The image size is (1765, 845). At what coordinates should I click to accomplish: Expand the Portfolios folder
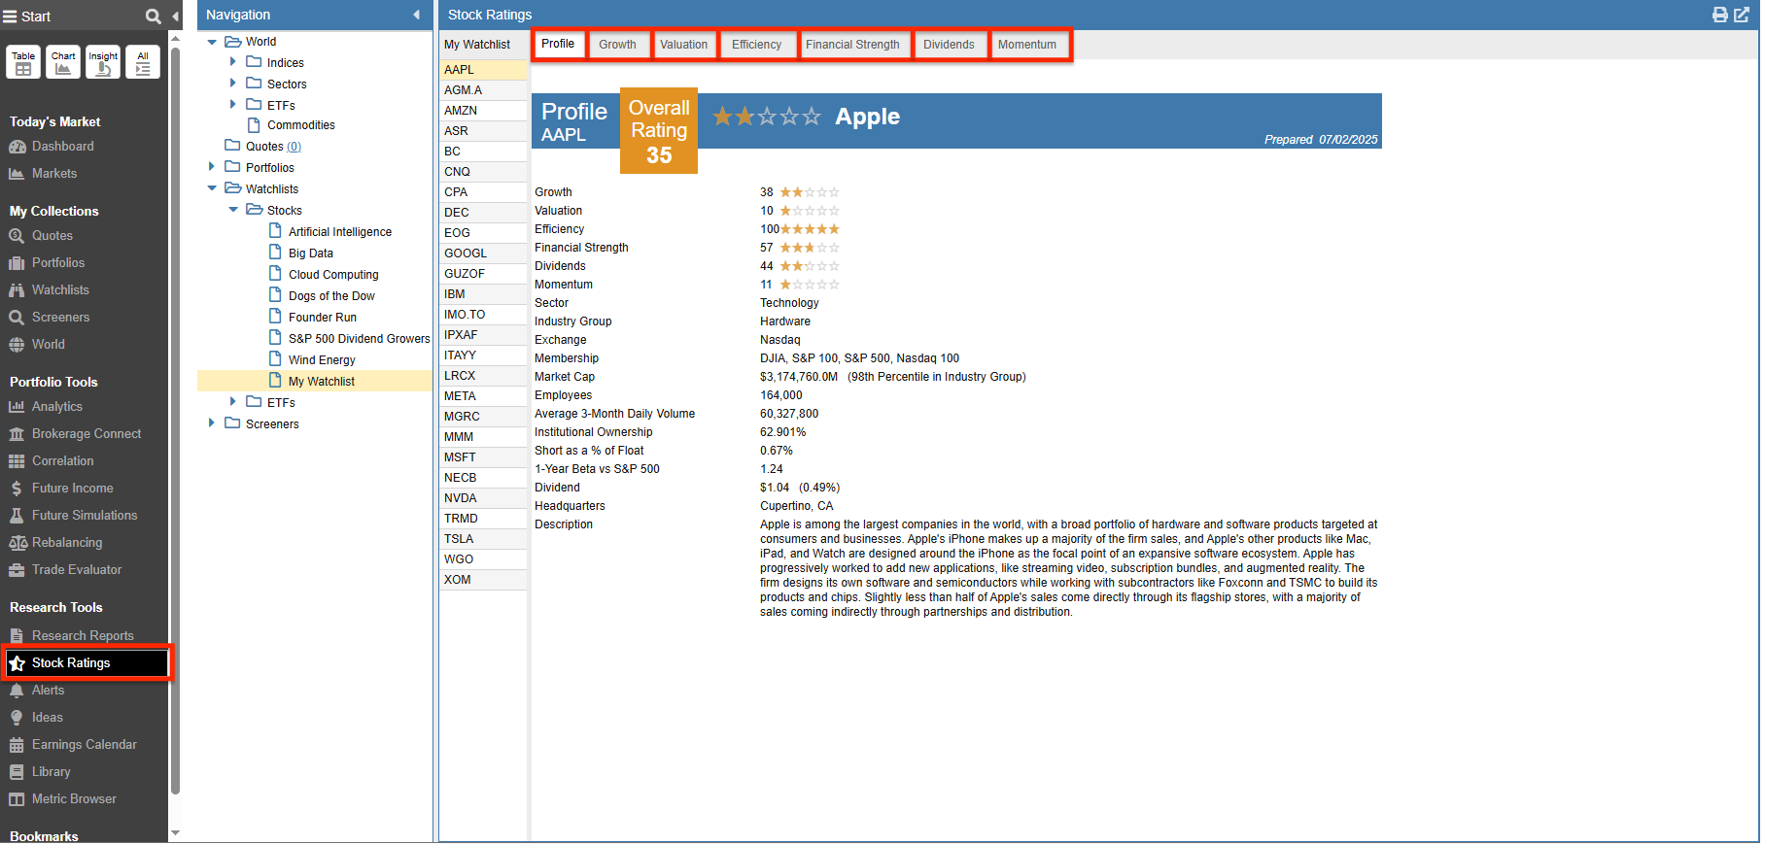tap(212, 167)
